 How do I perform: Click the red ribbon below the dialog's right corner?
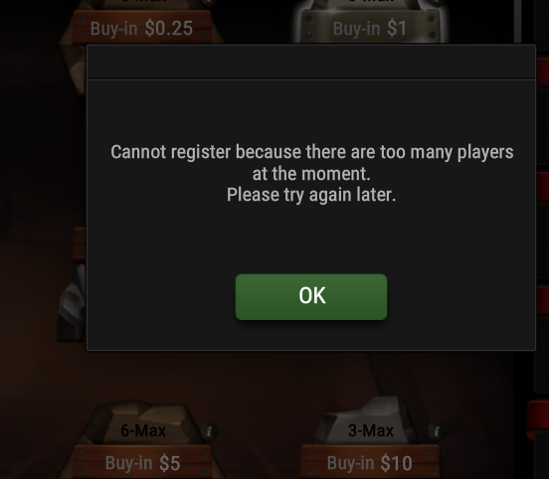(538, 420)
